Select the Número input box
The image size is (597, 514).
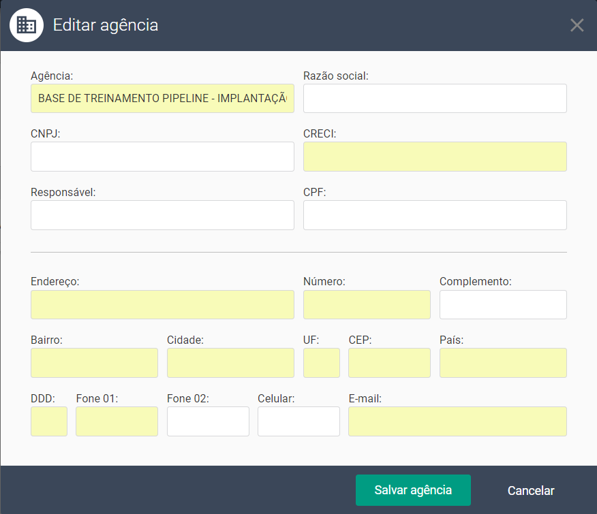coord(367,304)
